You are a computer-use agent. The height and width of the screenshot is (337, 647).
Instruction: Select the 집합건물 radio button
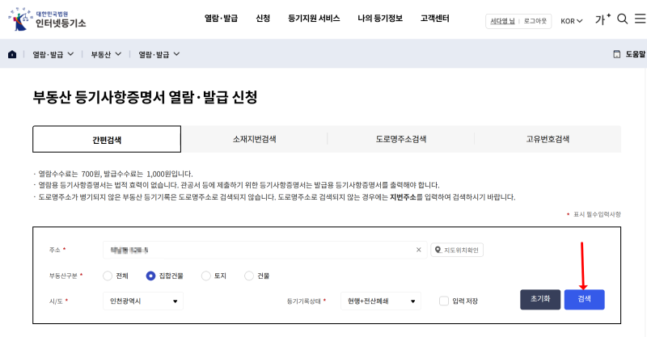(x=150, y=276)
